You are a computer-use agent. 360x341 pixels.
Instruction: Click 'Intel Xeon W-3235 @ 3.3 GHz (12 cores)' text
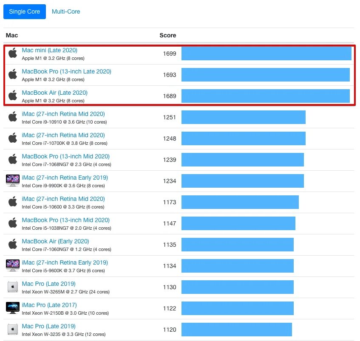click(x=64, y=334)
